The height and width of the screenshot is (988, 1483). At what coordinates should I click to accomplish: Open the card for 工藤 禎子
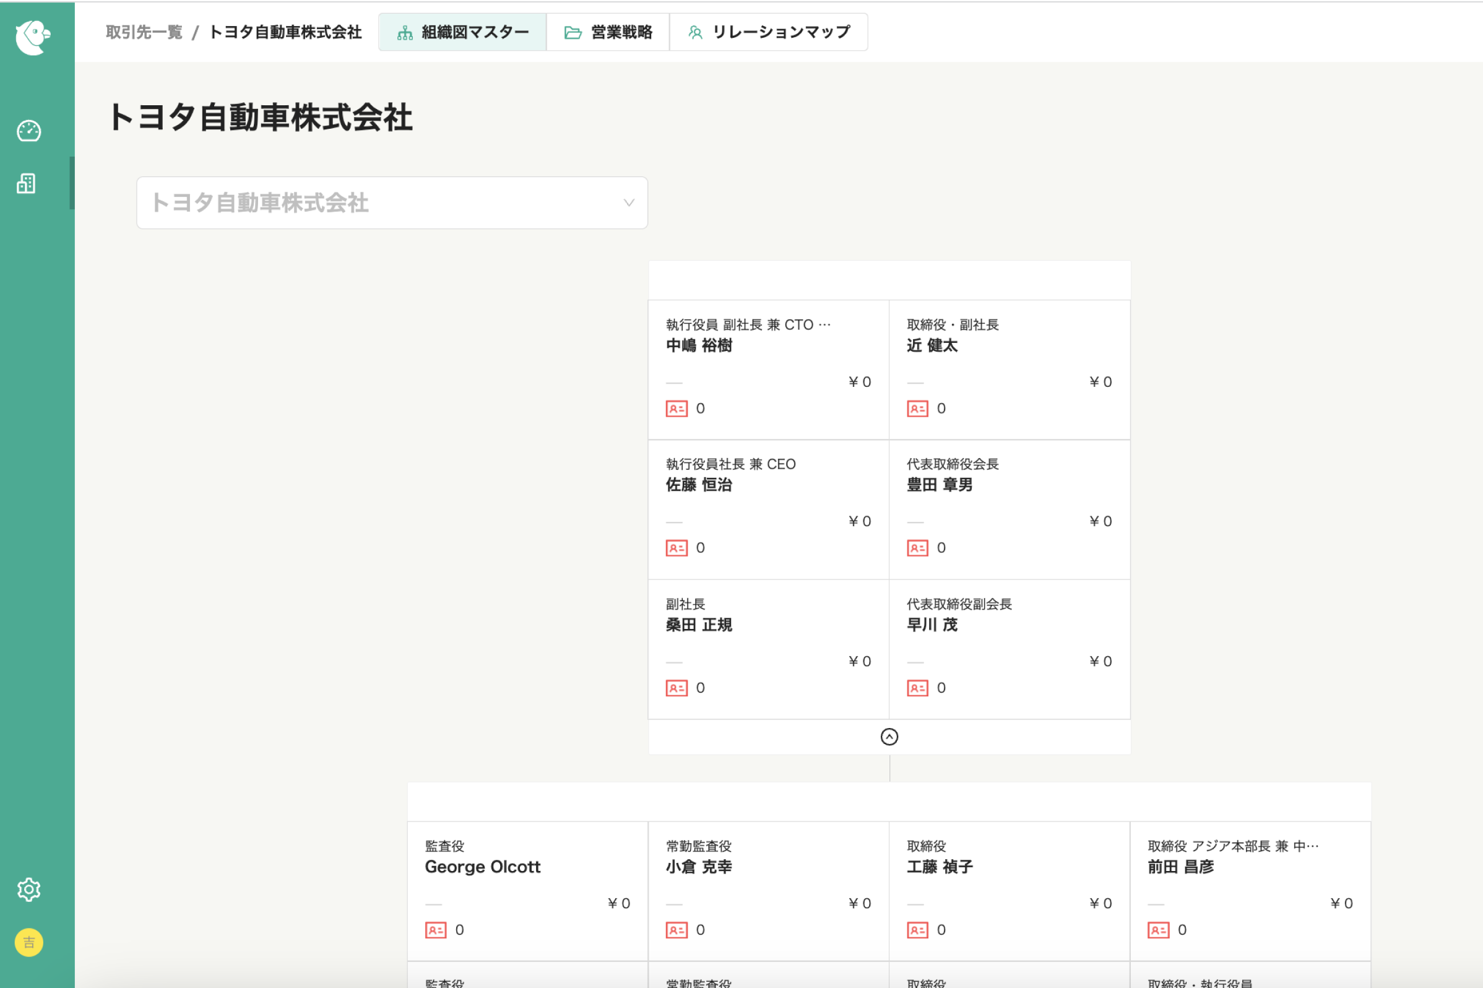pos(1010,891)
